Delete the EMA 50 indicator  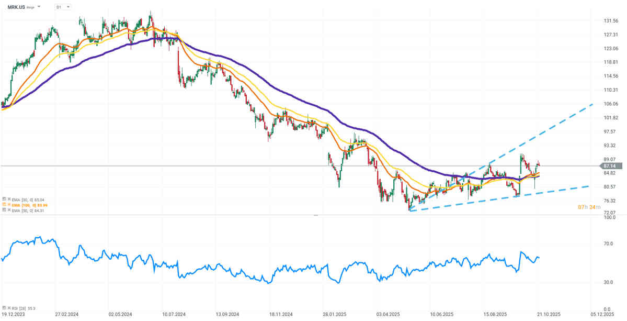(8, 209)
